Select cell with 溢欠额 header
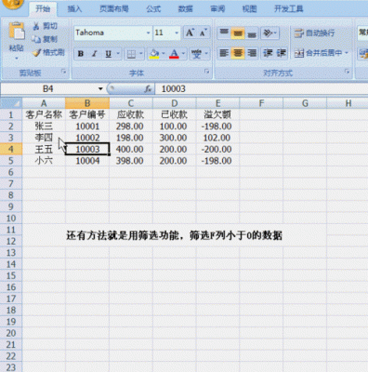Screen dimensions: 368x372 coord(217,114)
